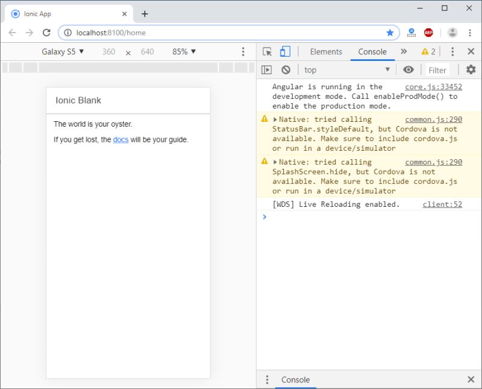View site information icon in address bar

(67, 33)
